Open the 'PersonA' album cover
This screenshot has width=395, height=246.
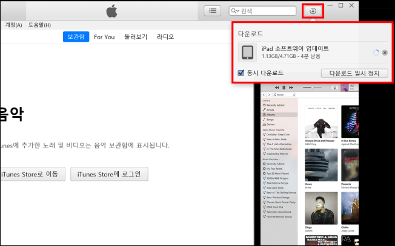[350, 165]
